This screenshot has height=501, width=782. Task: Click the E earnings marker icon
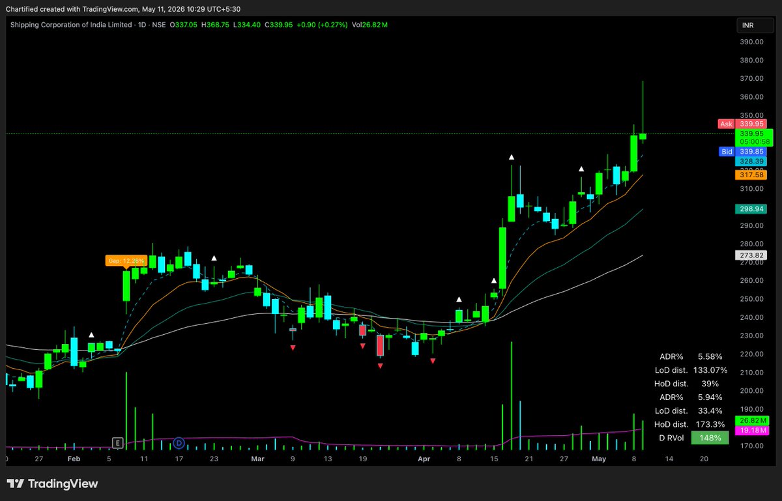[x=118, y=443]
